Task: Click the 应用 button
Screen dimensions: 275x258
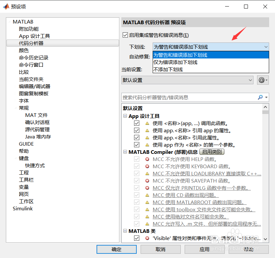Action: pyautogui.click(x=205, y=249)
